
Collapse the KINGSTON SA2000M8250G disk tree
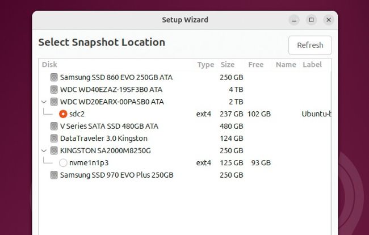click(44, 151)
